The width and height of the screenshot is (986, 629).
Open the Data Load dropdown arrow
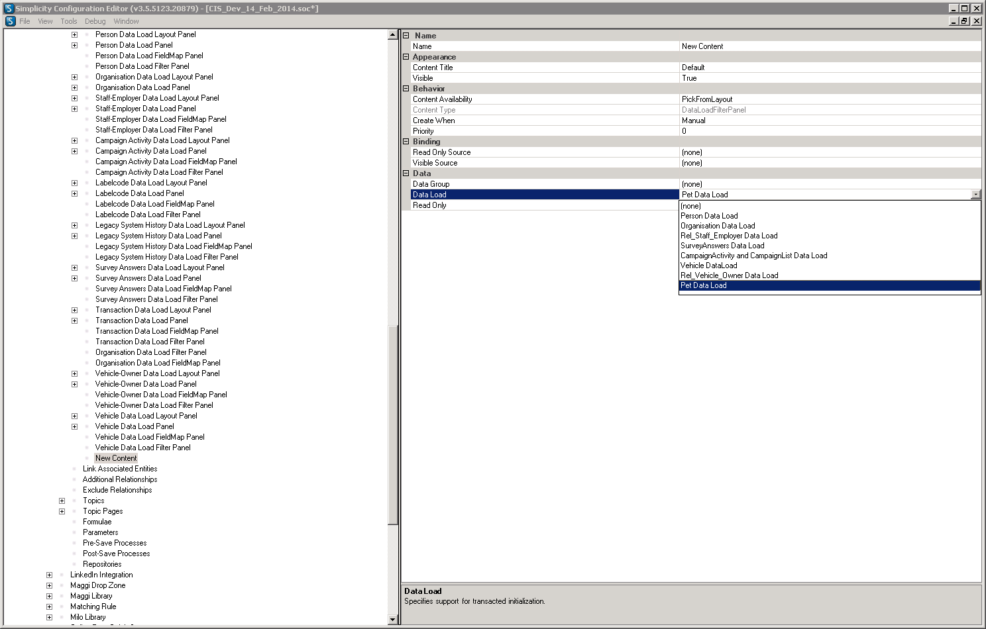[975, 195]
